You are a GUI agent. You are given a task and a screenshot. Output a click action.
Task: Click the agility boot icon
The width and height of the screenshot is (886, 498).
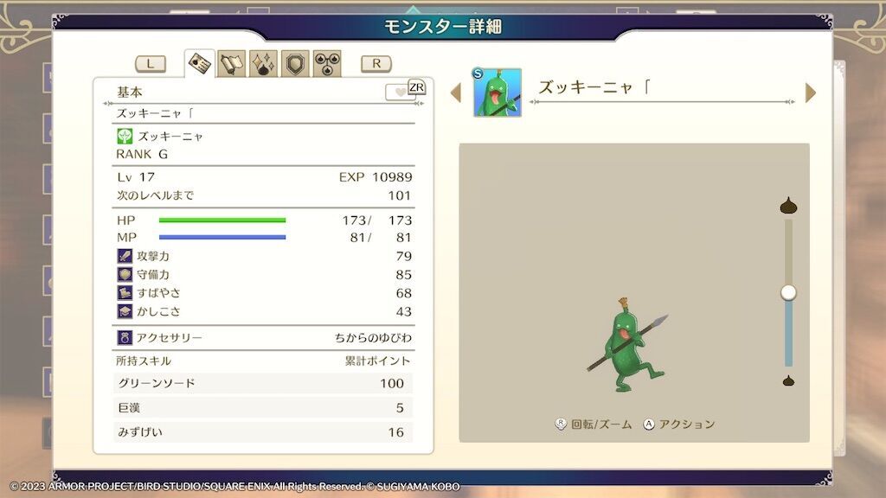click(x=125, y=292)
